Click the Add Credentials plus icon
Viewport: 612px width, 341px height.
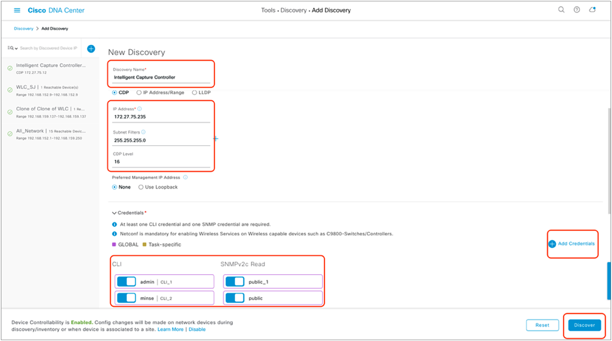[552, 244]
